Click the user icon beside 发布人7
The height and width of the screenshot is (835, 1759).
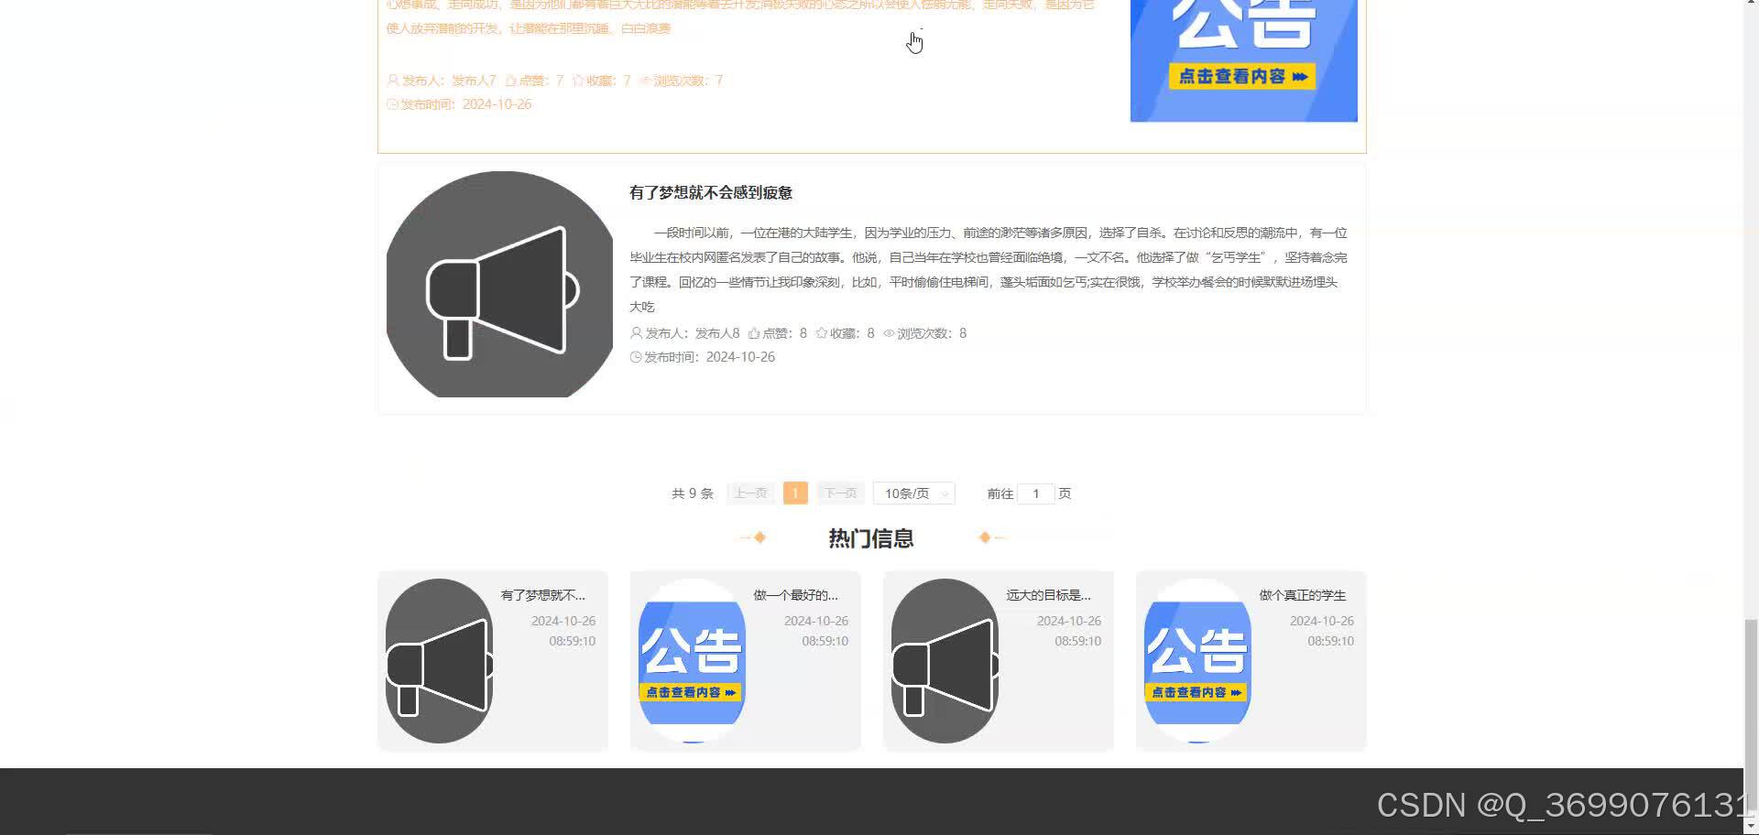(x=393, y=81)
